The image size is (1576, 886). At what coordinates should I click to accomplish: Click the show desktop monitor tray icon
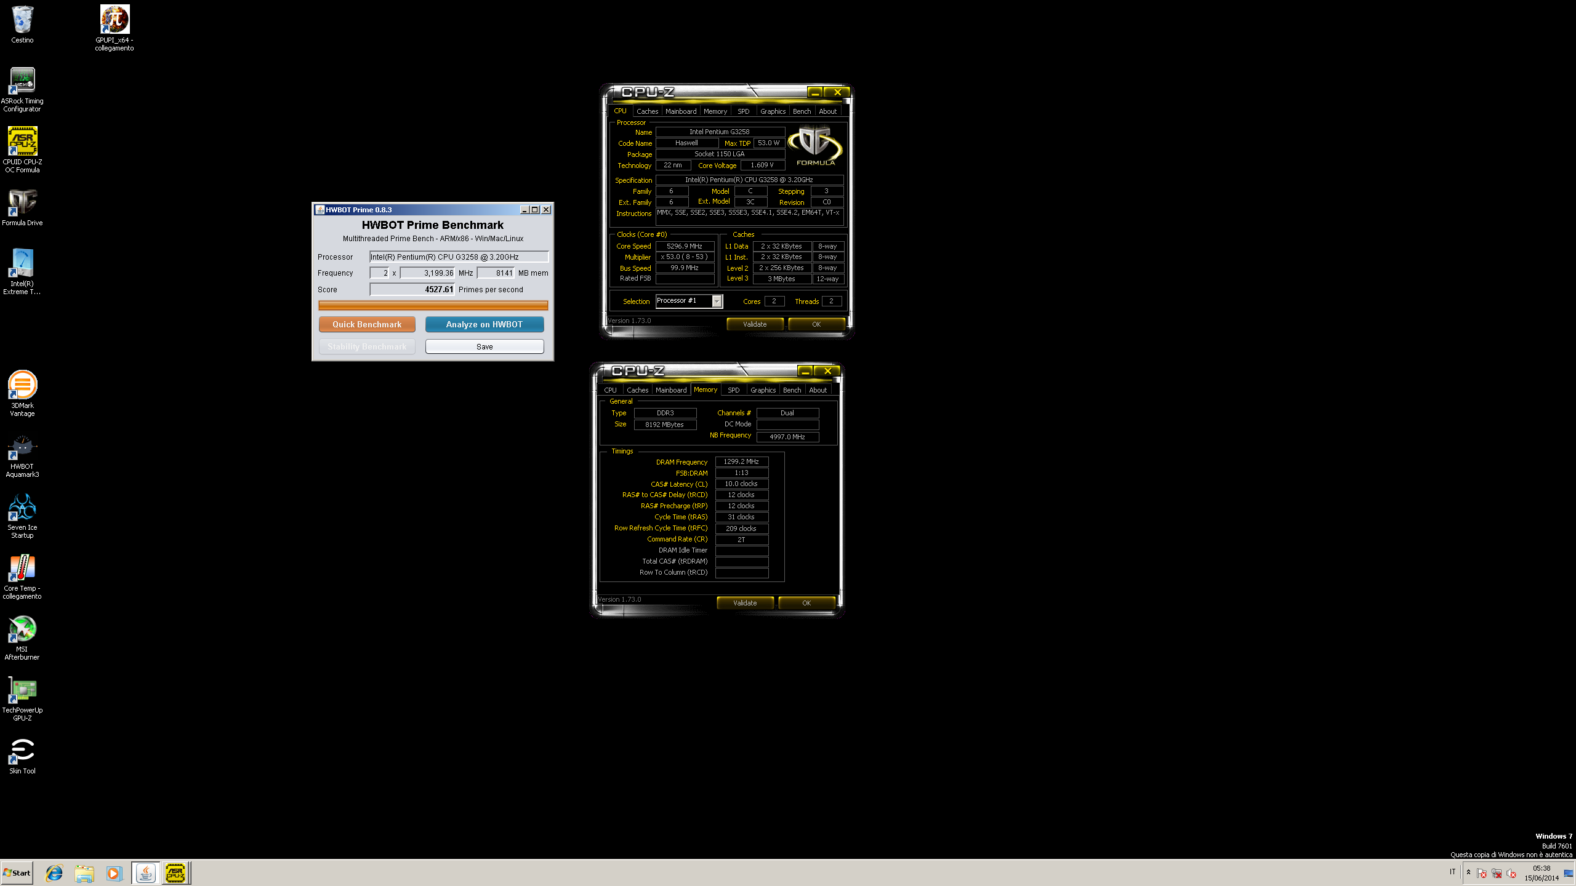coord(1569,873)
